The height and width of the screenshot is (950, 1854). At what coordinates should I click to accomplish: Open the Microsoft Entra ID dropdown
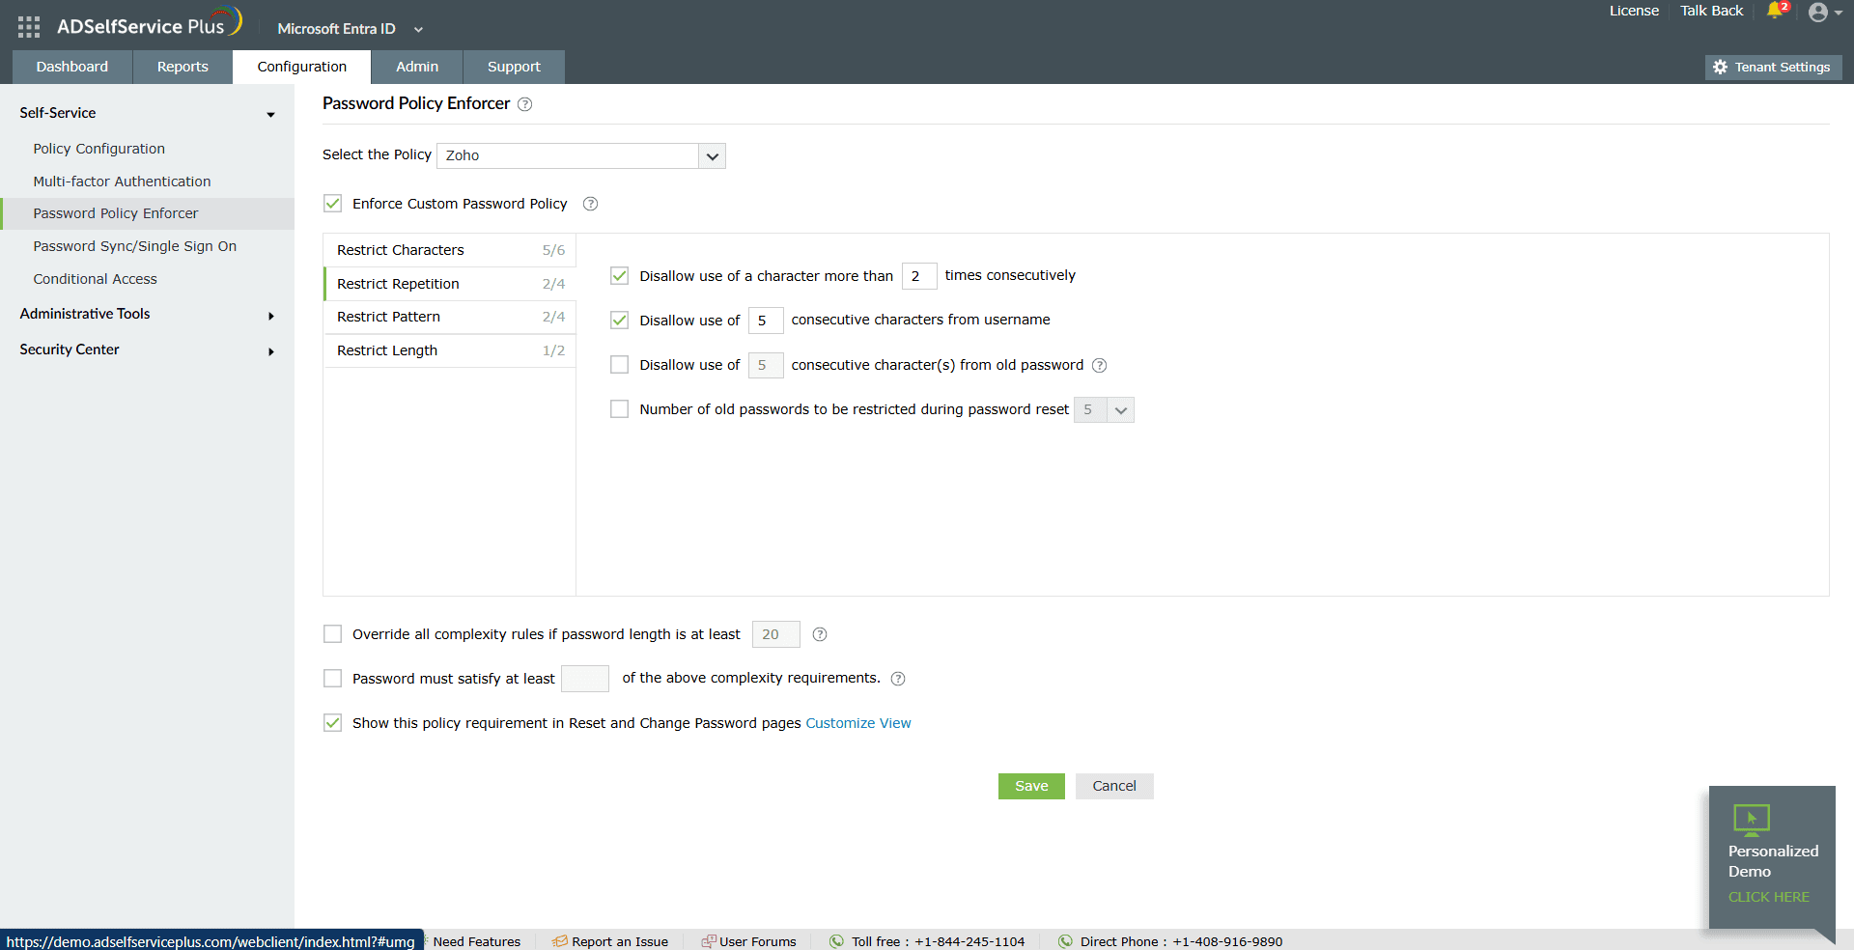pos(350,29)
